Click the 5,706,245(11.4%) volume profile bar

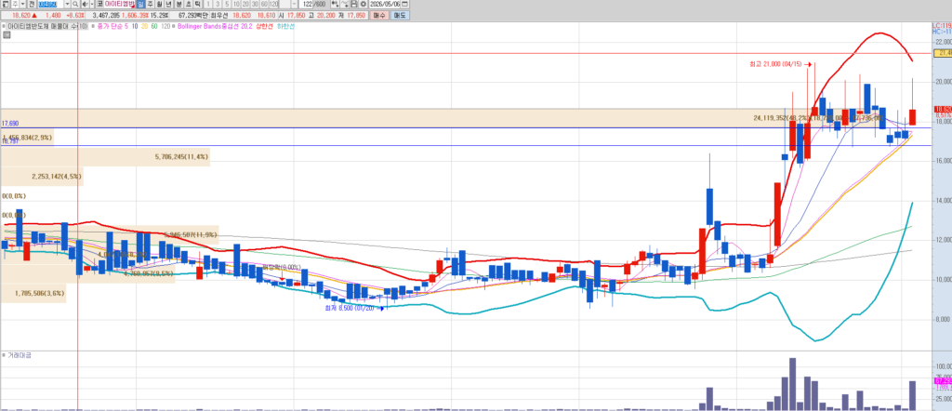tap(105, 157)
